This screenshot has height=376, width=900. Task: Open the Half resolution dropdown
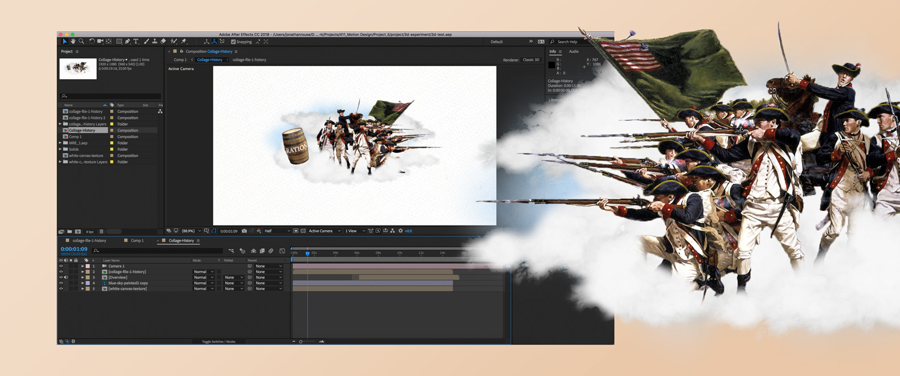tap(277, 231)
